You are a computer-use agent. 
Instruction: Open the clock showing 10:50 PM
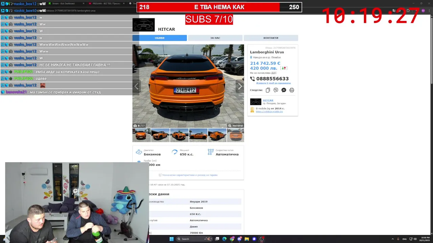coord(425,239)
